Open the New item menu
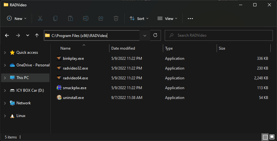The width and height of the screenshot is (277, 141). (17, 18)
